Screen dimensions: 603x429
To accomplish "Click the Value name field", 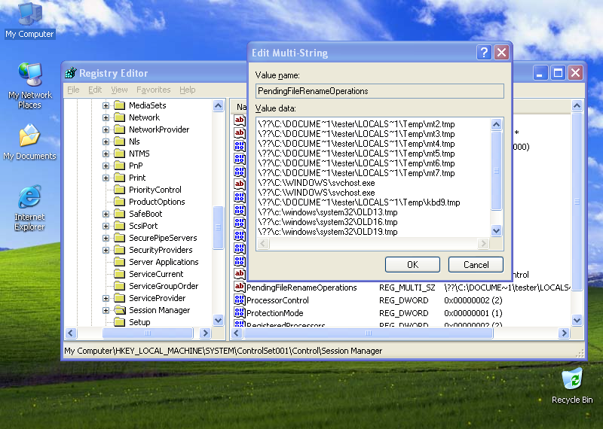I will point(380,91).
